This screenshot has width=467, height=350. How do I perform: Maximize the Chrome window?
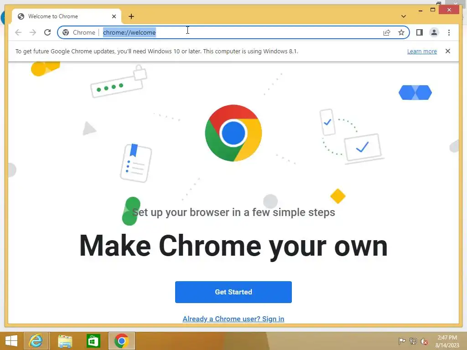tap(433, 10)
